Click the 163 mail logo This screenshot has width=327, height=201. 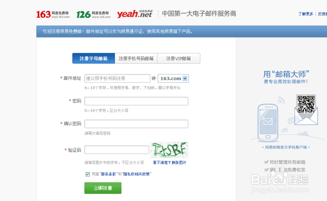[x=53, y=14]
